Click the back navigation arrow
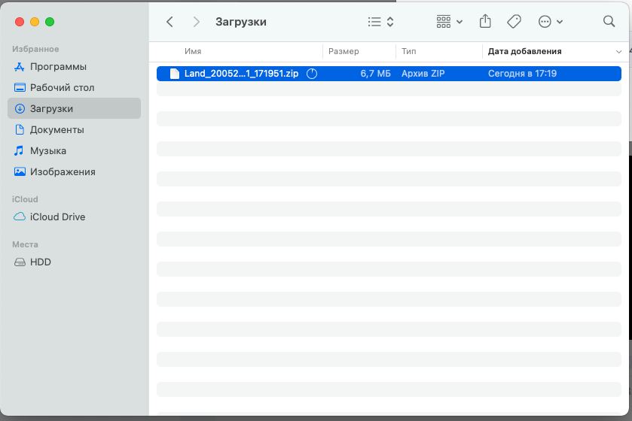 pos(169,22)
